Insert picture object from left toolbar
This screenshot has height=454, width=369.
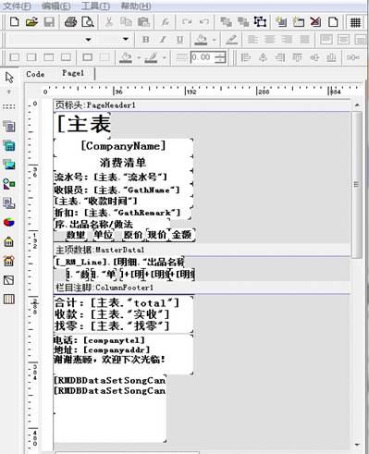(9, 165)
